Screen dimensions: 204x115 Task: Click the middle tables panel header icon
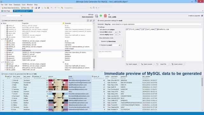pyautogui.click(x=91, y=20)
